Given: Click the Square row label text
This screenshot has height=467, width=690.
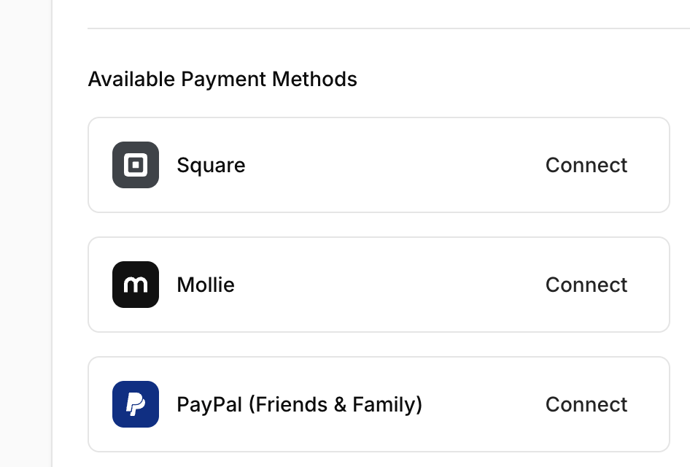Looking at the screenshot, I should tap(210, 165).
